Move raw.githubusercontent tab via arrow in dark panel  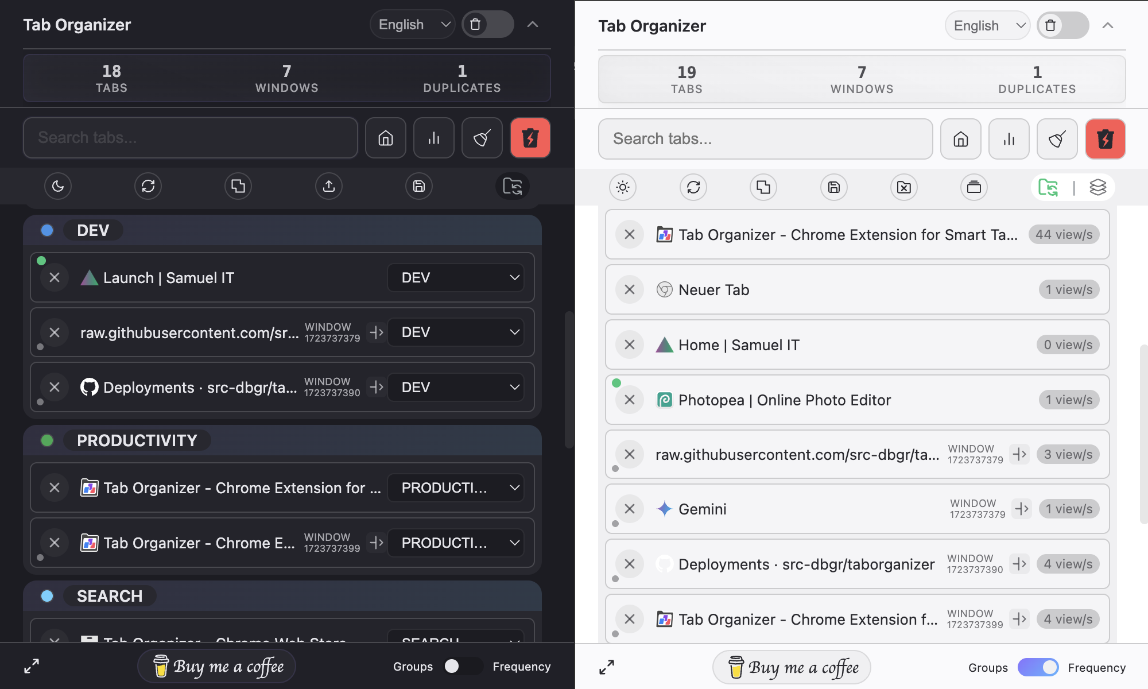377,332
